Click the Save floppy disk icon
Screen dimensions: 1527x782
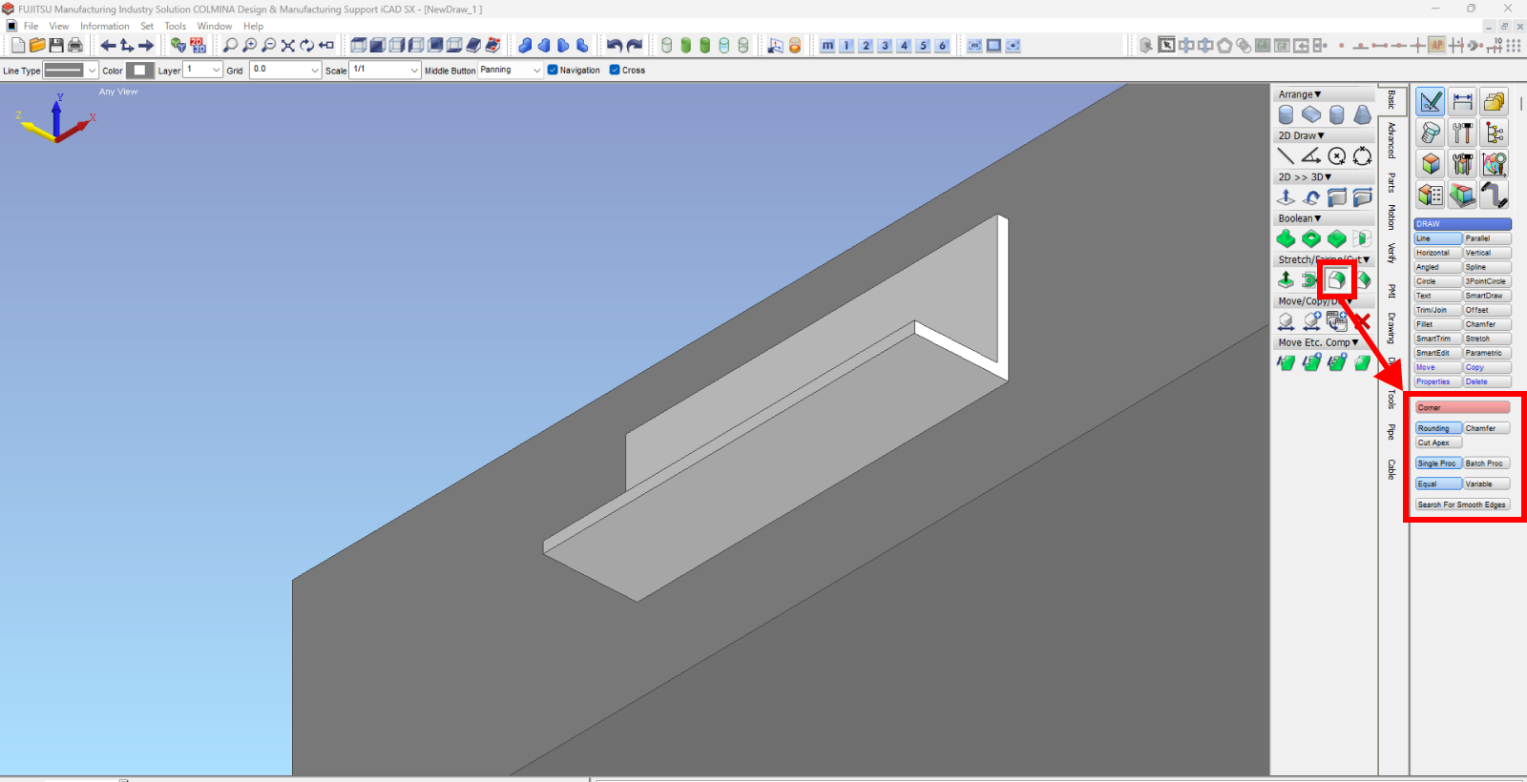click(56, 45)
